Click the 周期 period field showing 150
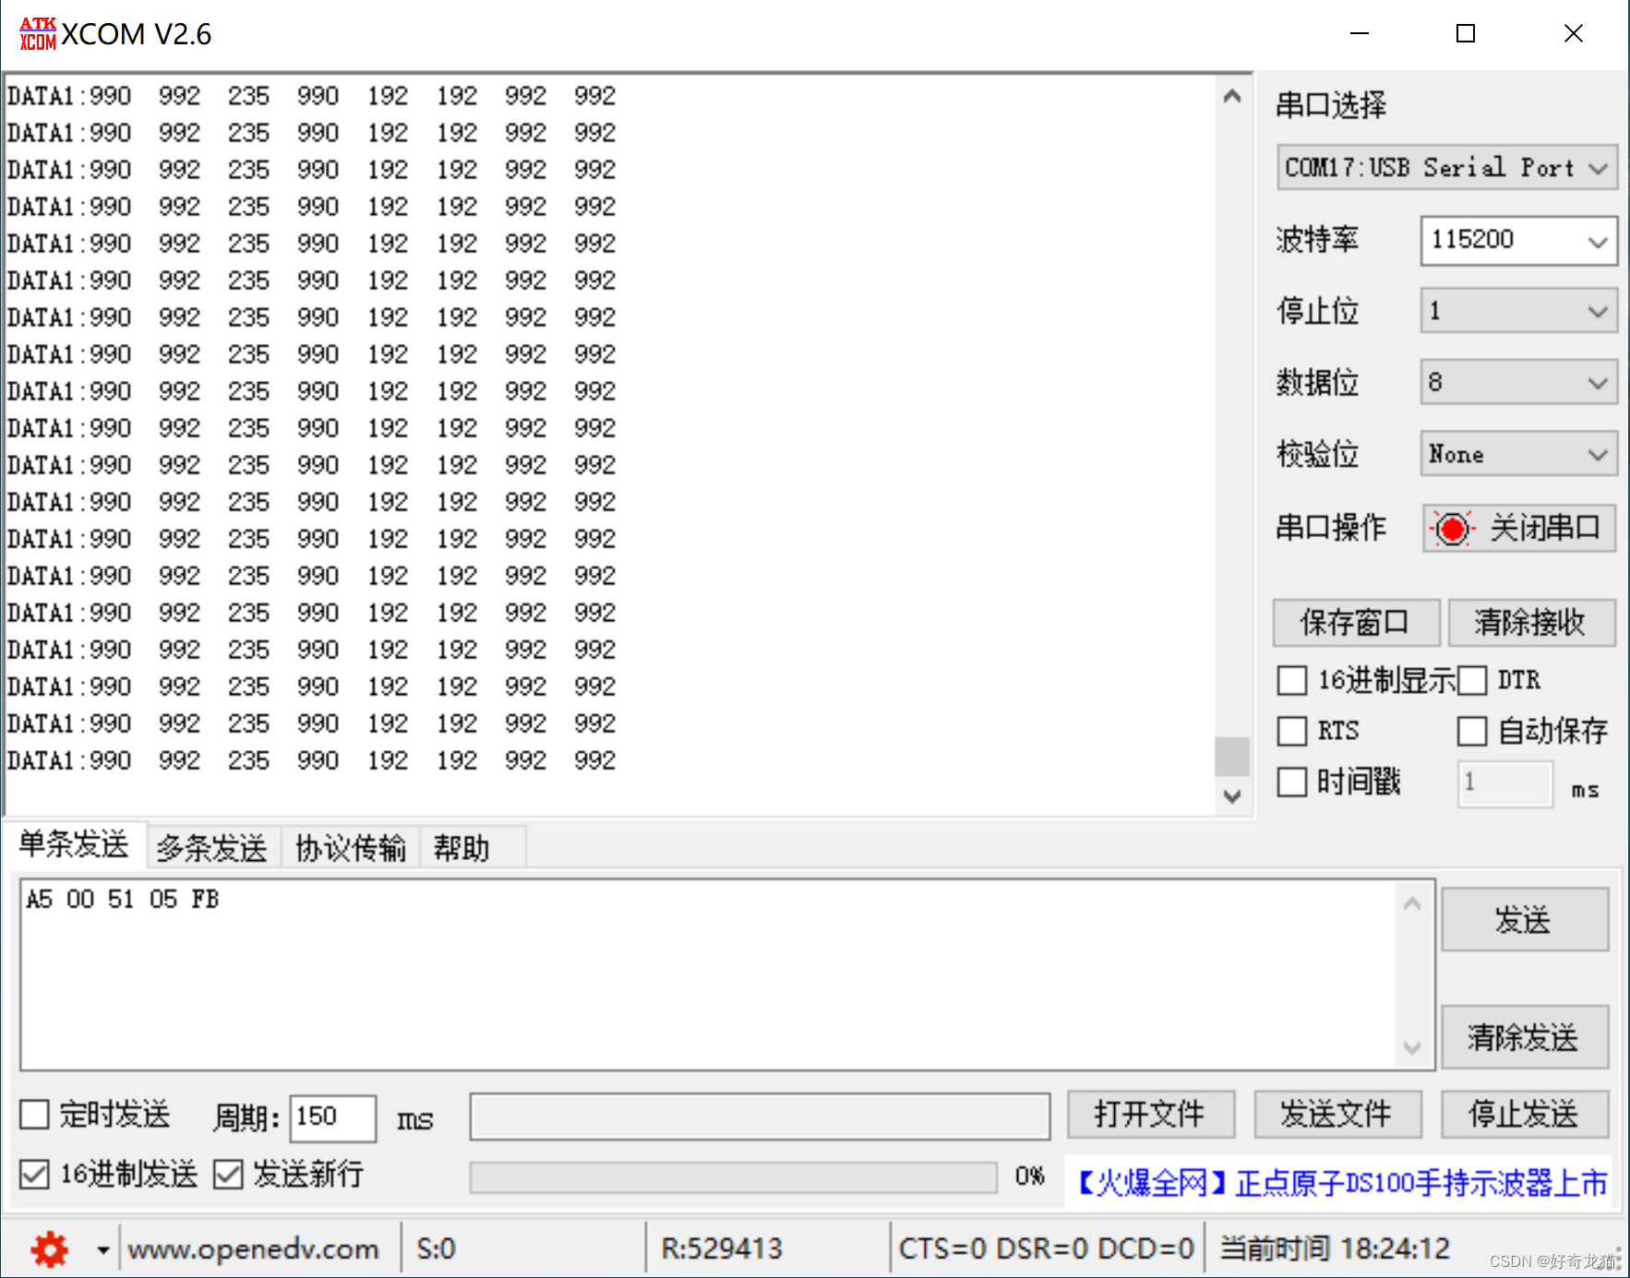 pyautogui.click(x=332, y=1117)
